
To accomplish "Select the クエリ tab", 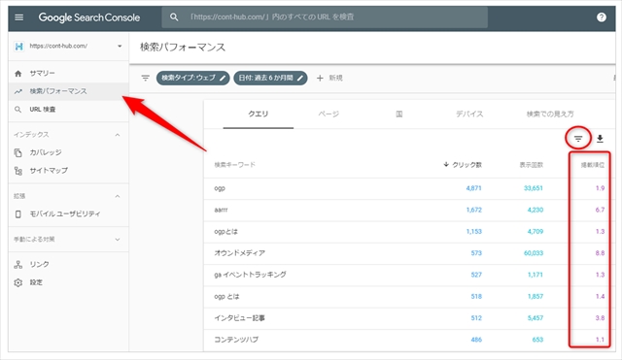I will (259, 115).
